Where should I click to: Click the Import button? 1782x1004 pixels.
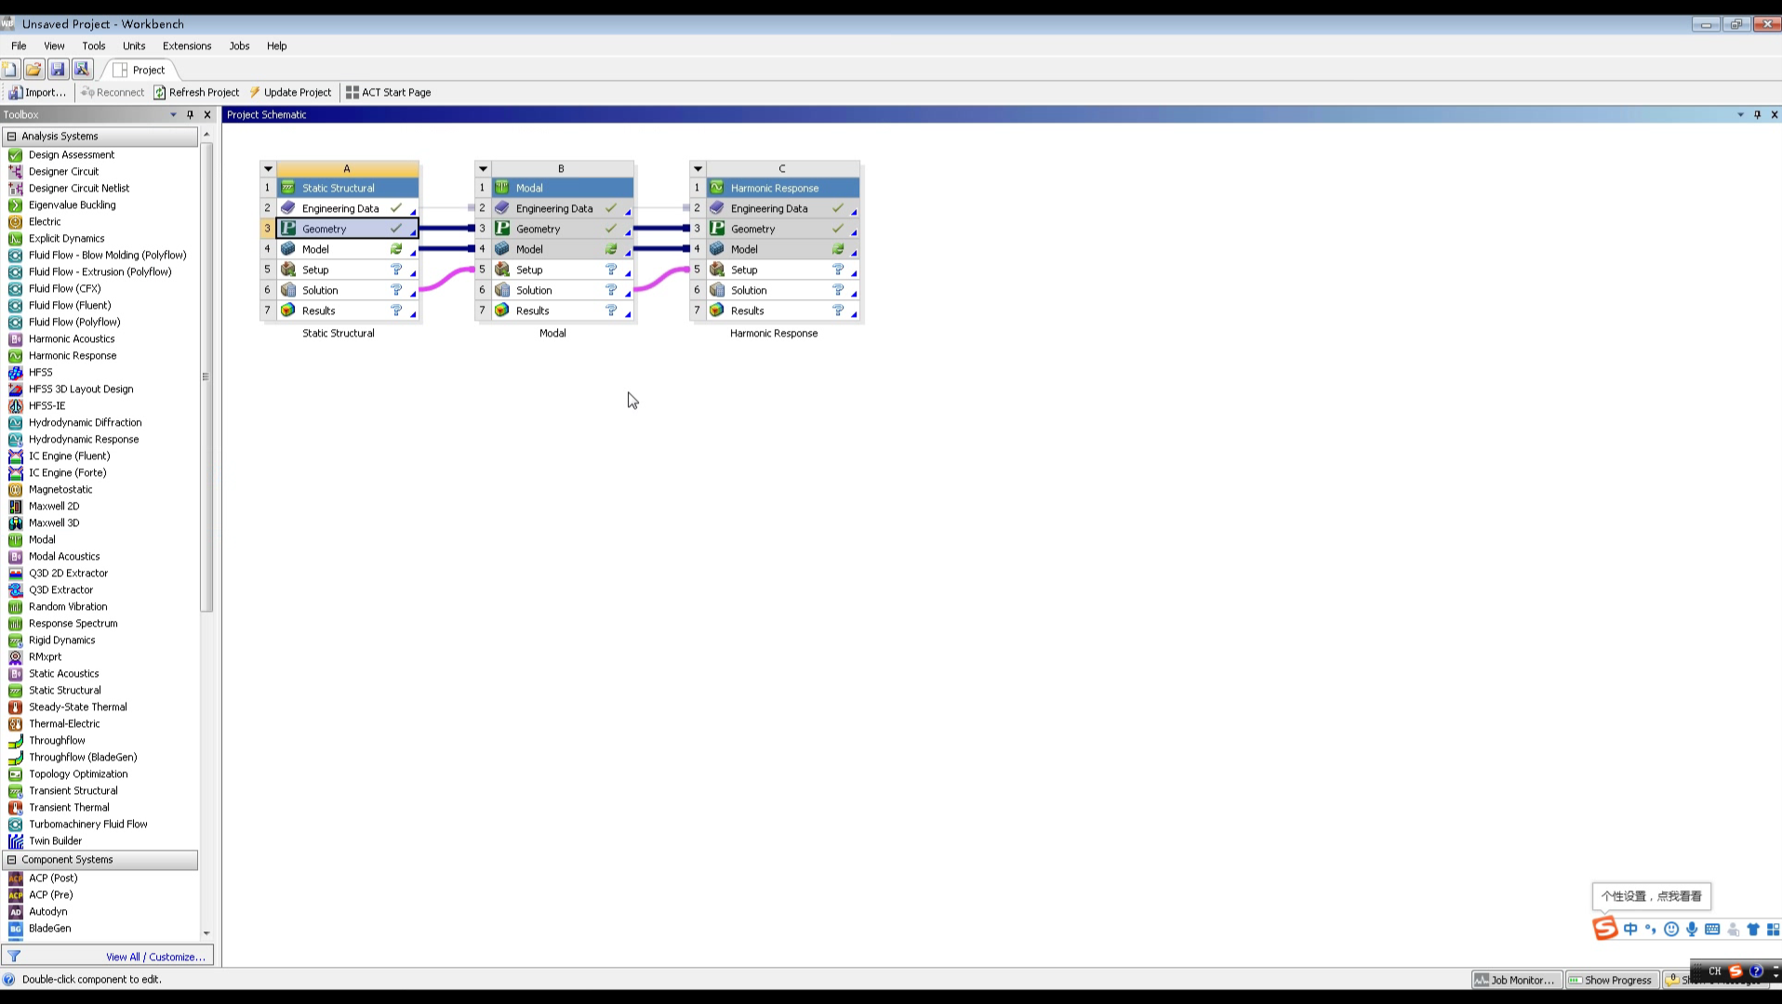[x=37, y=92]
